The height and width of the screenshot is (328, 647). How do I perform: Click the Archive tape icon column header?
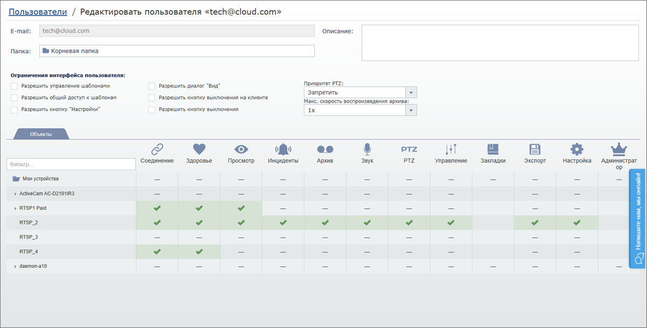click(325, 149)
